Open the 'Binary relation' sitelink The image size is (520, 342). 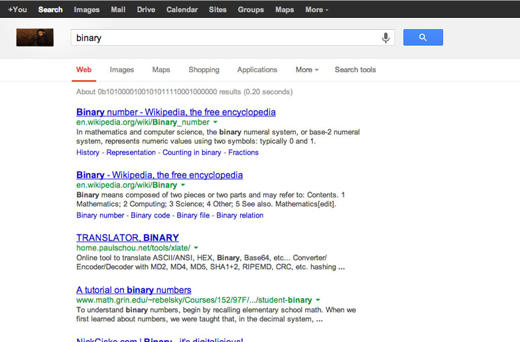[240, 215]
